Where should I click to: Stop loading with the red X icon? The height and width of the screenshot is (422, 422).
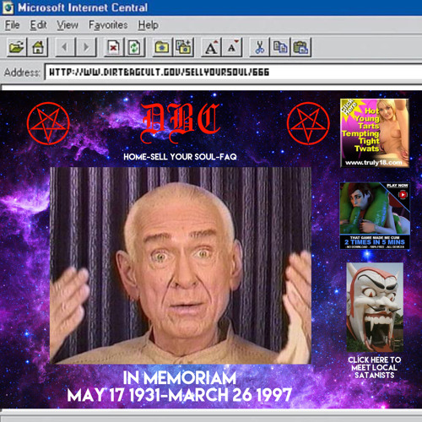pyautogui.click(x=113, y=47)
